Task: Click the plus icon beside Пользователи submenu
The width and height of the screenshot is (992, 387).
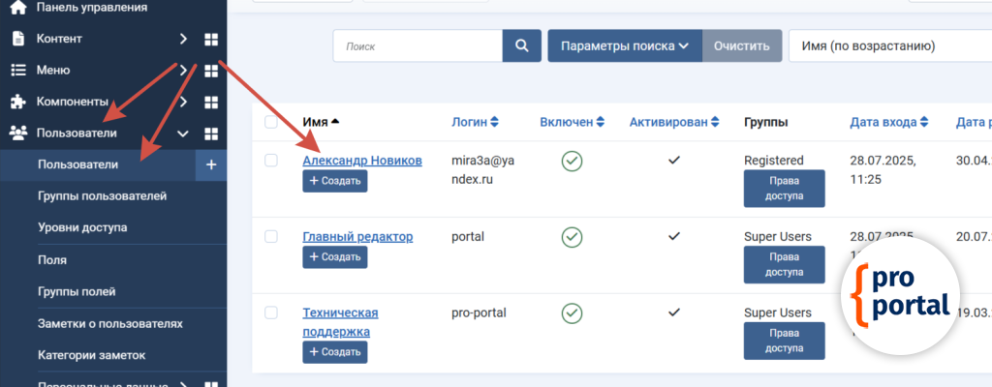Action: pyautogui.click(x=210, y=164)
